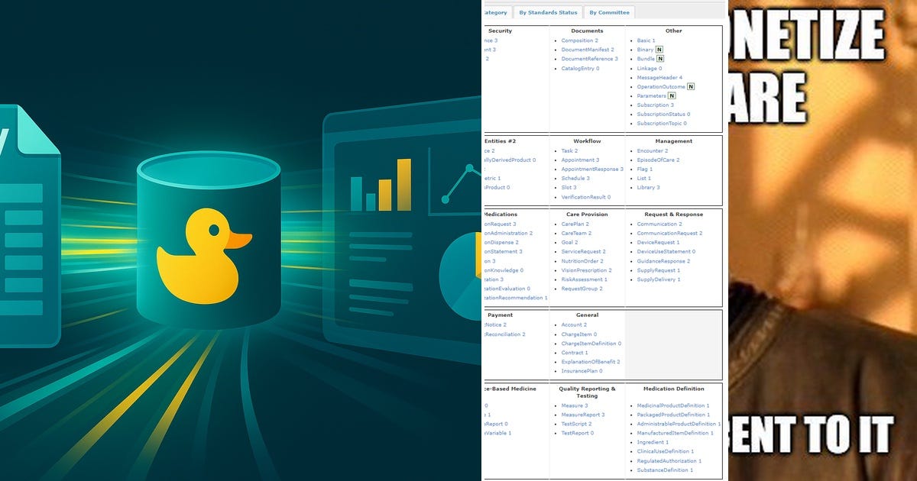Image resolution: width=917 pixels, height=481 pixels.
Task: Click the N badge beside Parameters
Action: pyautogui.click(x=672, y=96)
